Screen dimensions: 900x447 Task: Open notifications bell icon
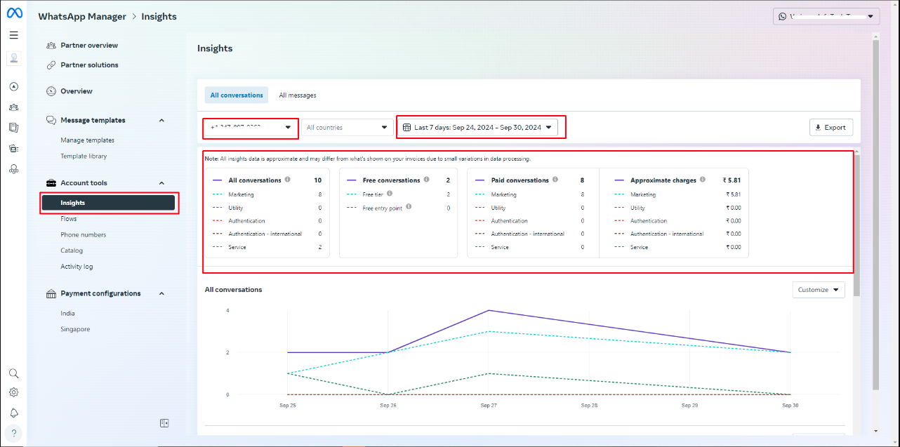[14, 413]
